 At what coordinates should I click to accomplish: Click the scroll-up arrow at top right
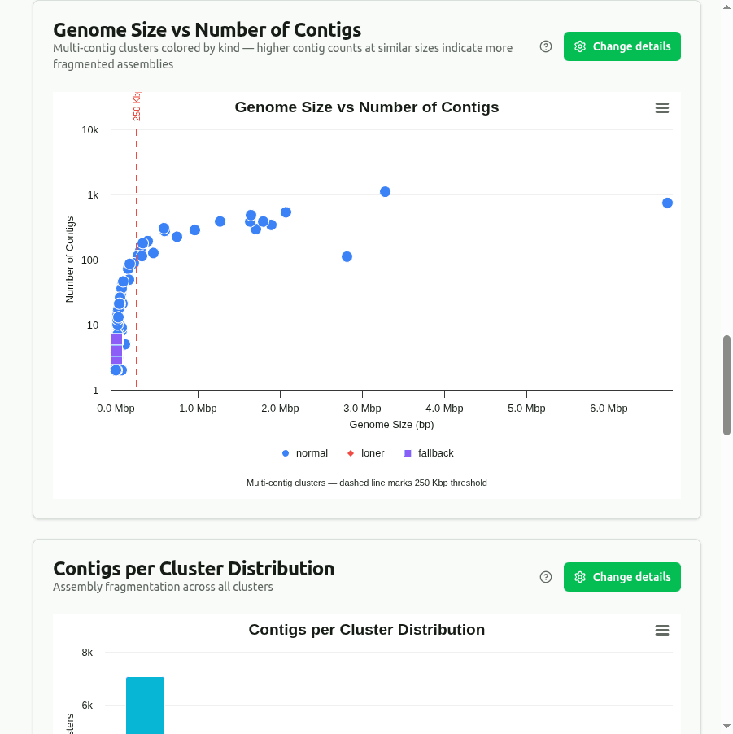click(x=725, y=7)
